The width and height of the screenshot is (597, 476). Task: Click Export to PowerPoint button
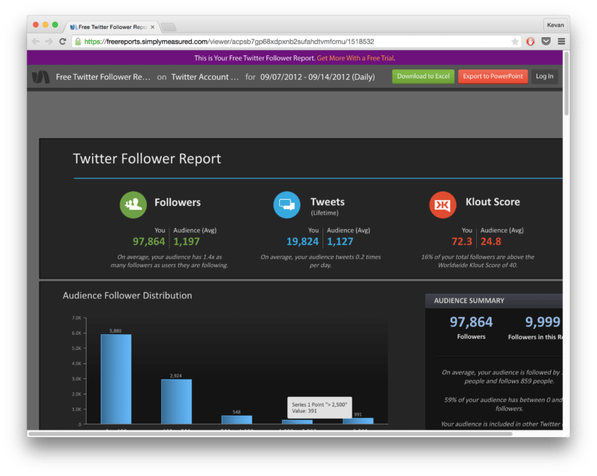coord(493,76)
